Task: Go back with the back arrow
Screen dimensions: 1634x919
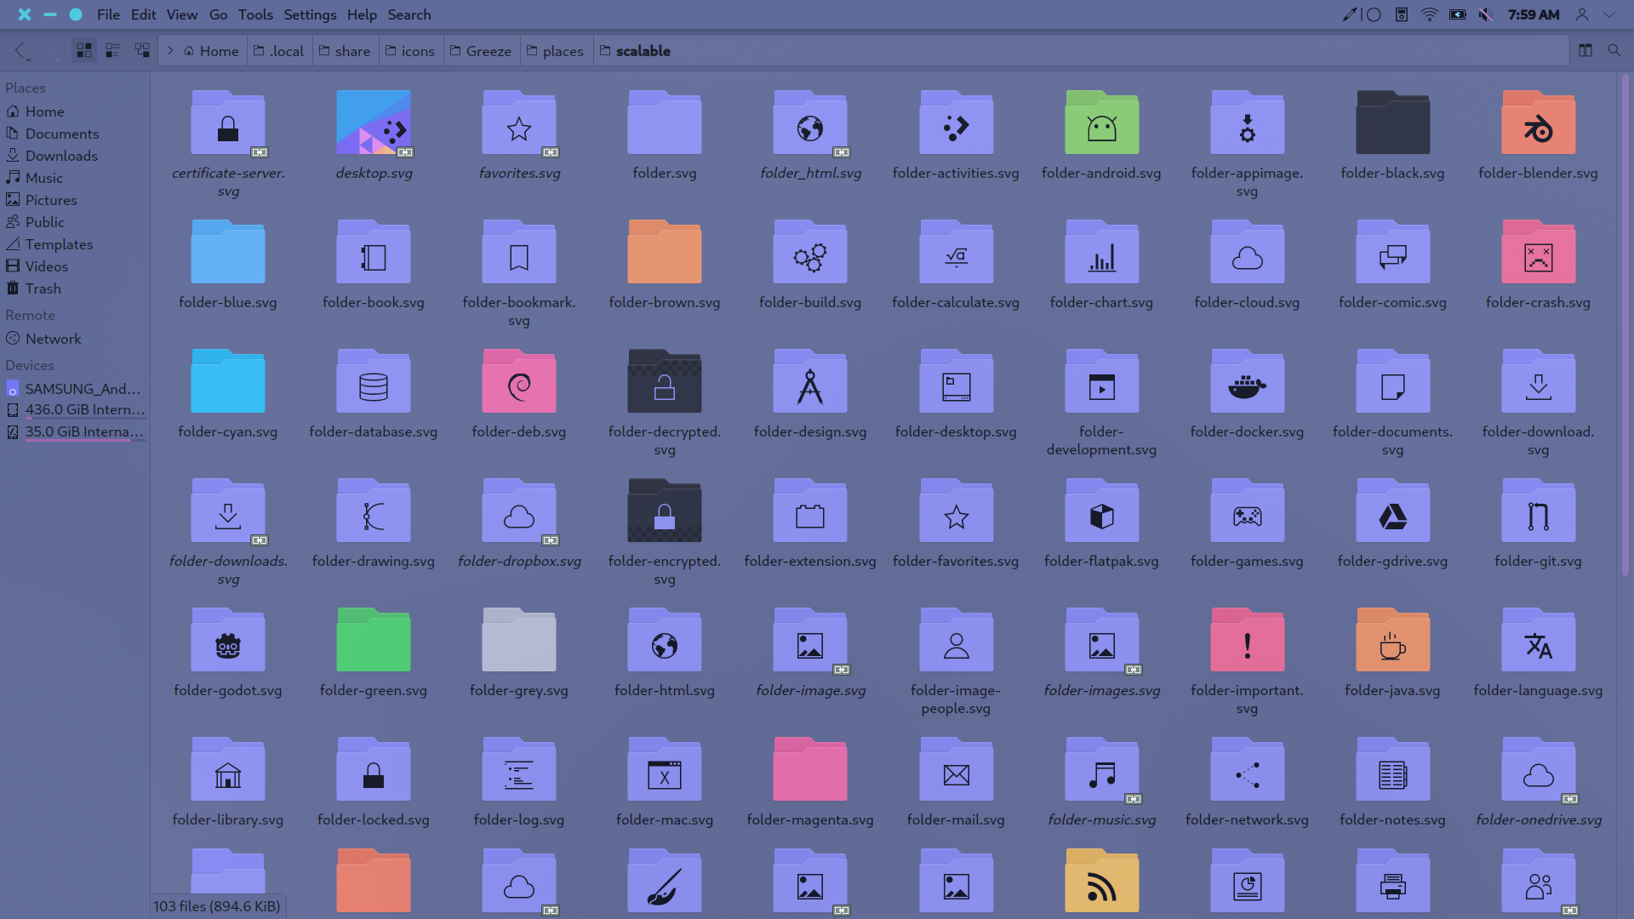Action: 21,50
